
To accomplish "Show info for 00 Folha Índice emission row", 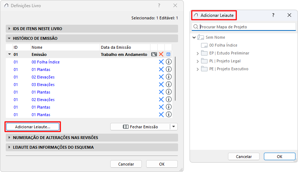I will click(x=168, y=62).
